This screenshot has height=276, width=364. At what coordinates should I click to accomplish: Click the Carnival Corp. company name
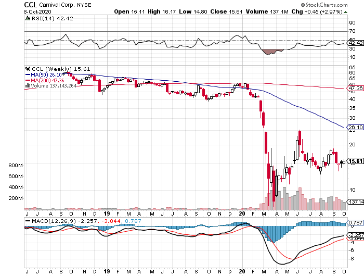(57, 5)
